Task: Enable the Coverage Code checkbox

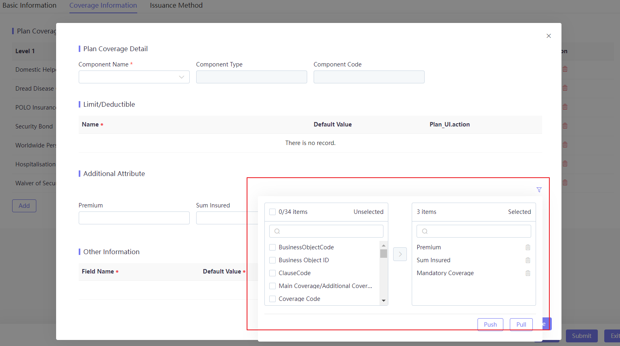Action: 272,298
